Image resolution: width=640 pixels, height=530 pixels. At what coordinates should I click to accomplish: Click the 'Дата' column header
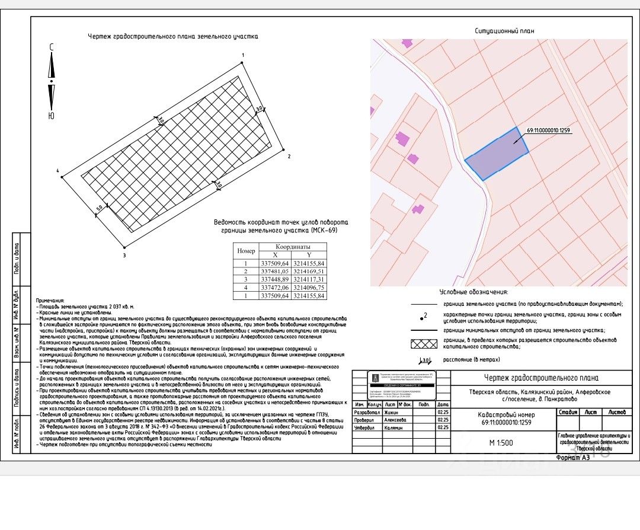[443, 405]
